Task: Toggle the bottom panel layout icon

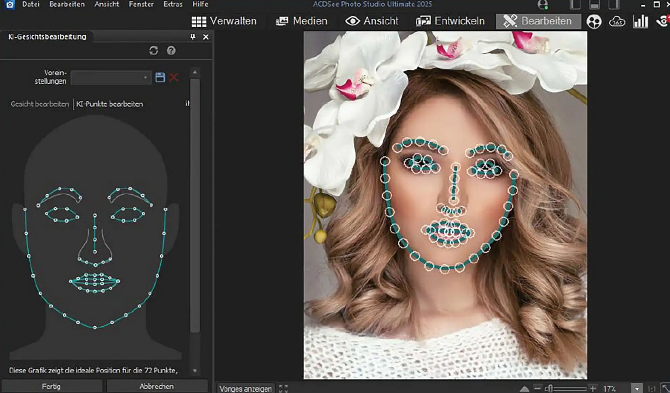Action: (x=595, y=5)
